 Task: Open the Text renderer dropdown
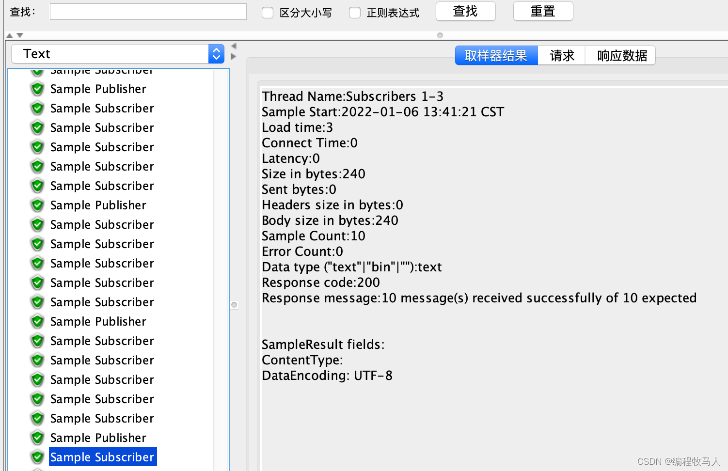pos(118,54)
